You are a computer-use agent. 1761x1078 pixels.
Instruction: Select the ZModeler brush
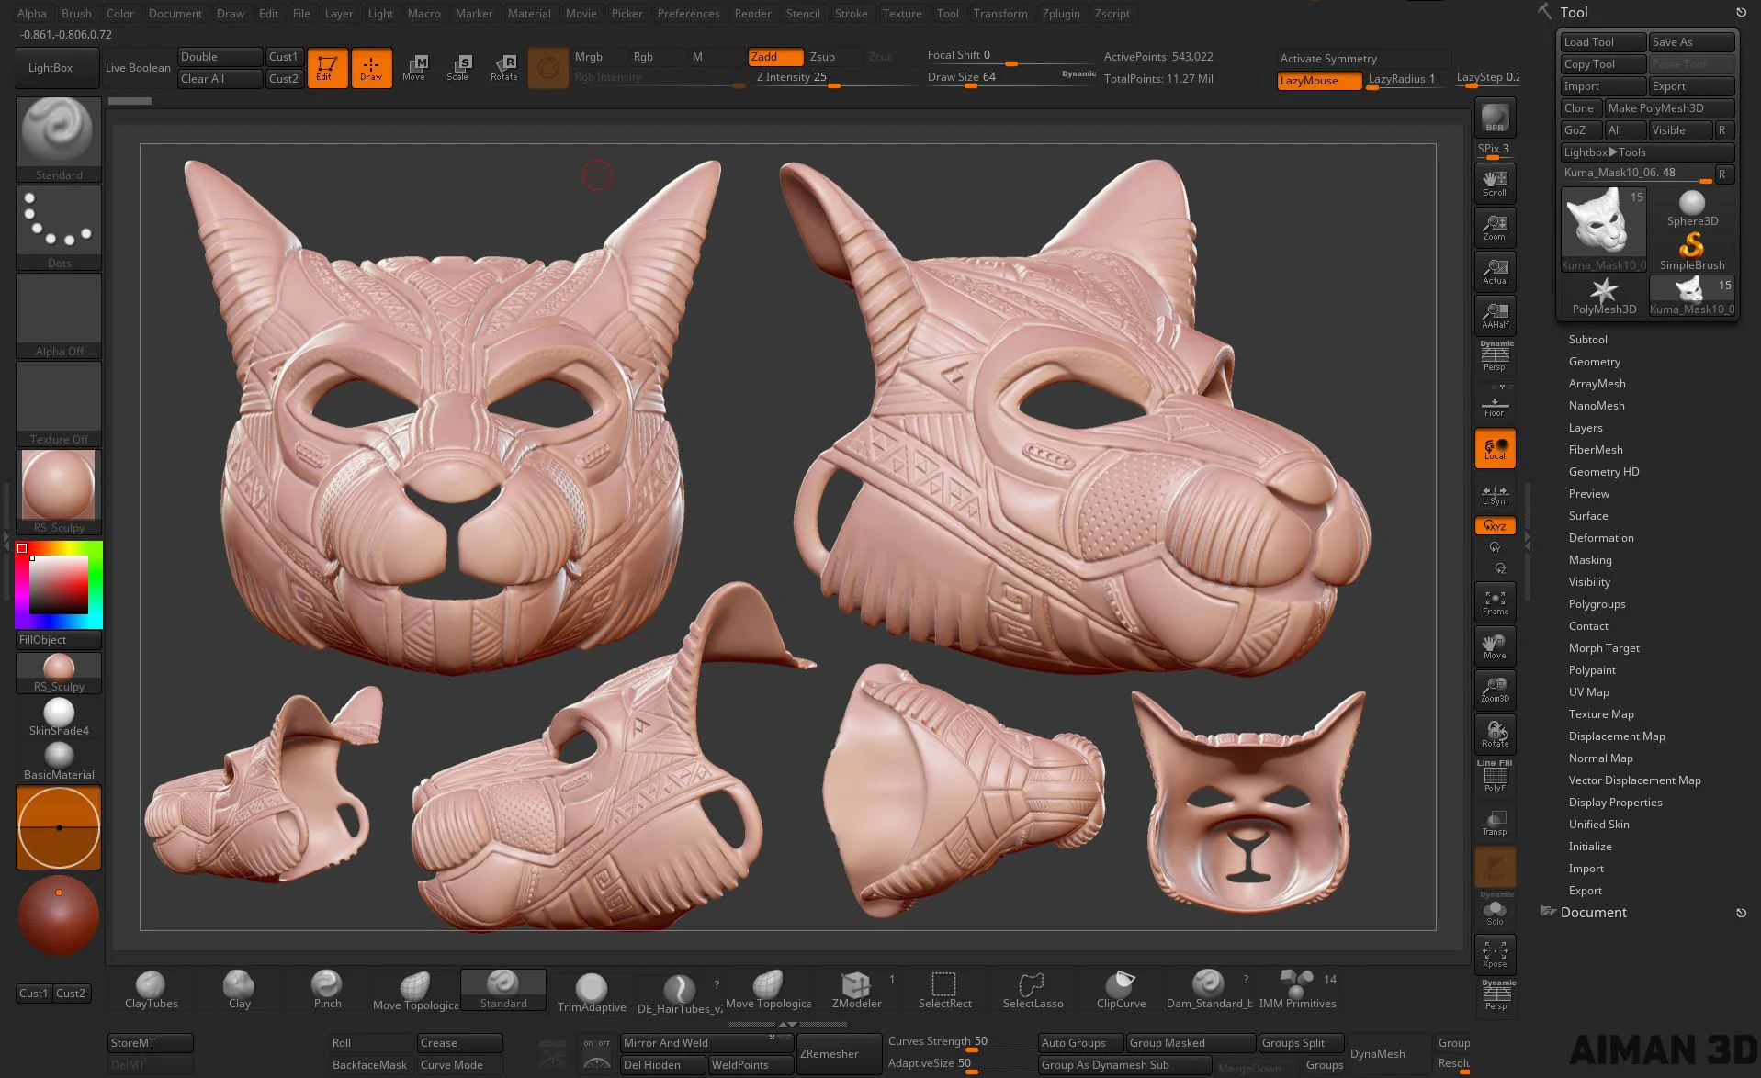[856, 991]
